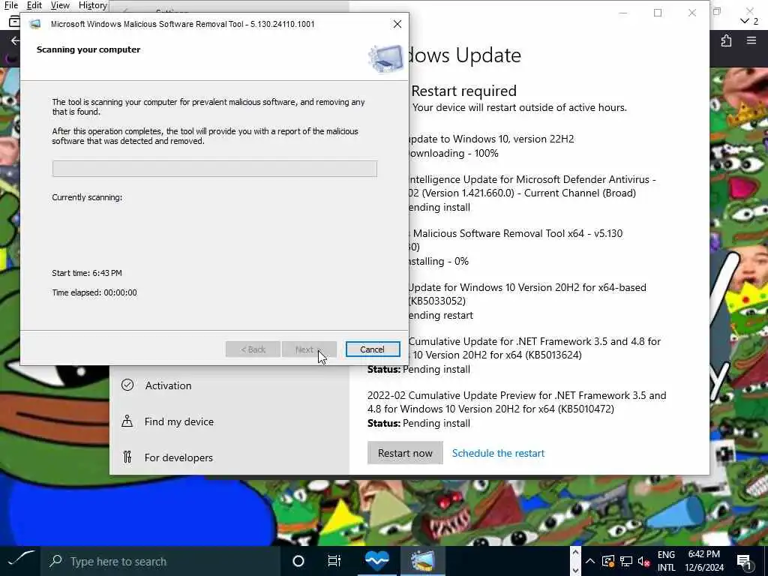Click the taskbar toolbar up arrow
768x576 pixels.
pyautogui.click(x=575, y=553)
